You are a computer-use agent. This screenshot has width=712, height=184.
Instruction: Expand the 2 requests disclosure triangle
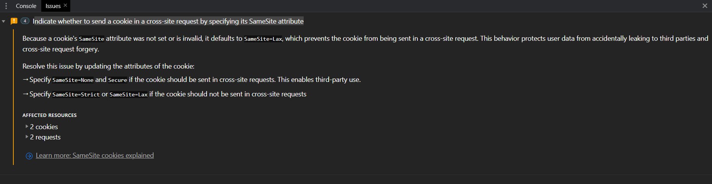(x=27, y=136)
